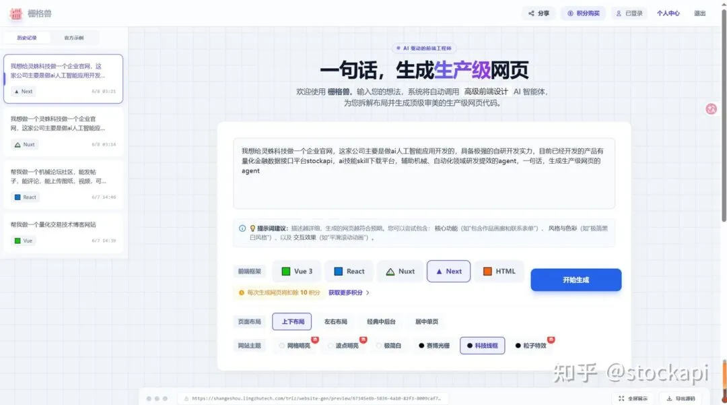Click the Vue tag in the fourth history card

pyautogui.click(x=23, y=241)
